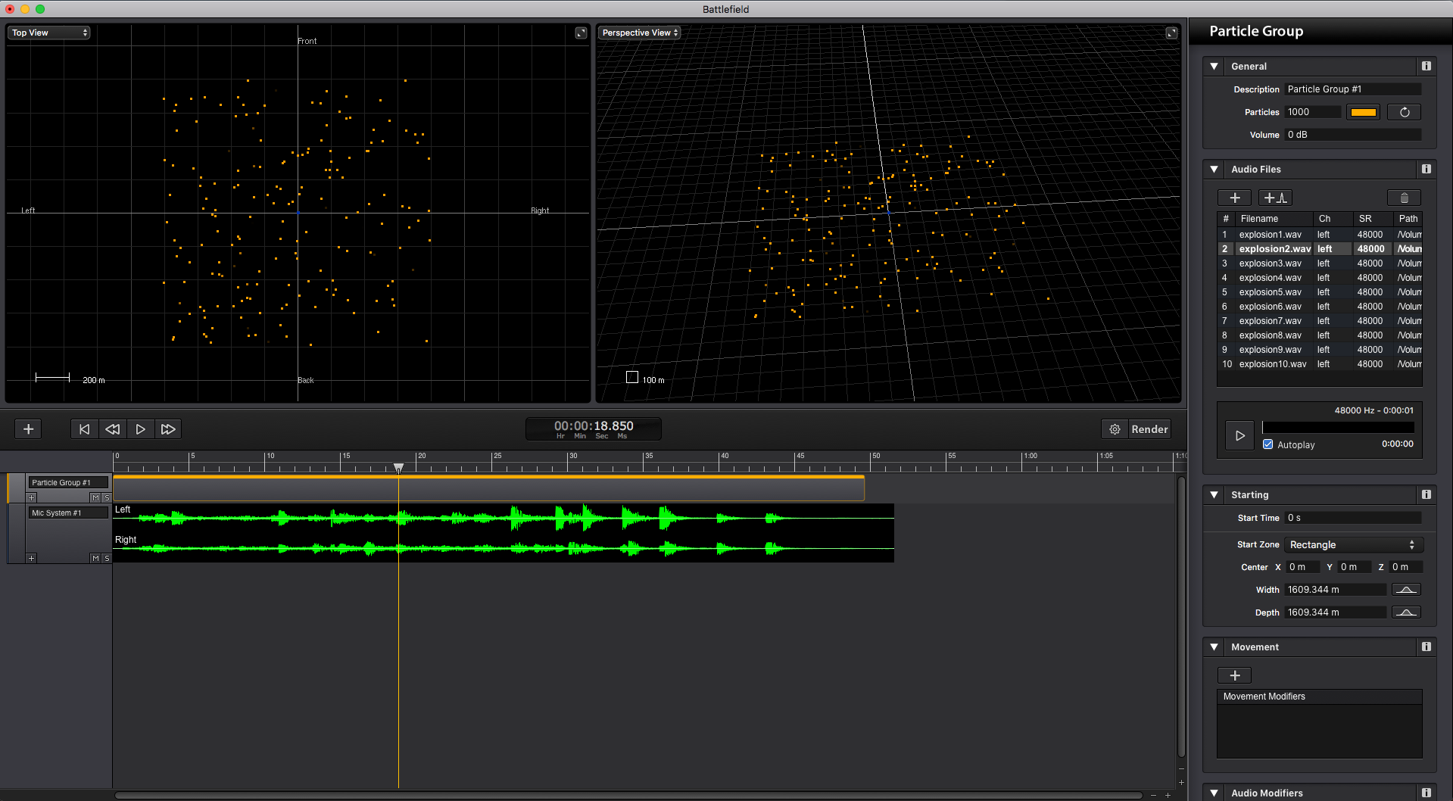Viewport: 1453px width, 801px height.
Task: Collapse the Starting section
Action: pyautogui.click(x=1214, y=495)
